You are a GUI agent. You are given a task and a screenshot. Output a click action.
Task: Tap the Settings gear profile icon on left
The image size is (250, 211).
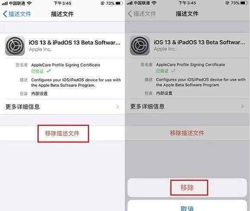pyautogui.click(x=15, y=46)
